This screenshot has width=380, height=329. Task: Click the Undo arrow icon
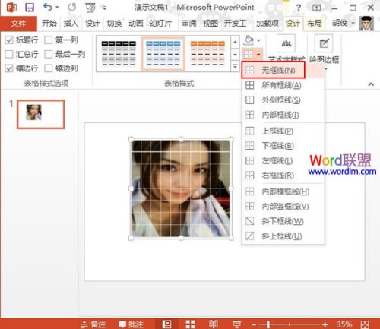[47, 7]
